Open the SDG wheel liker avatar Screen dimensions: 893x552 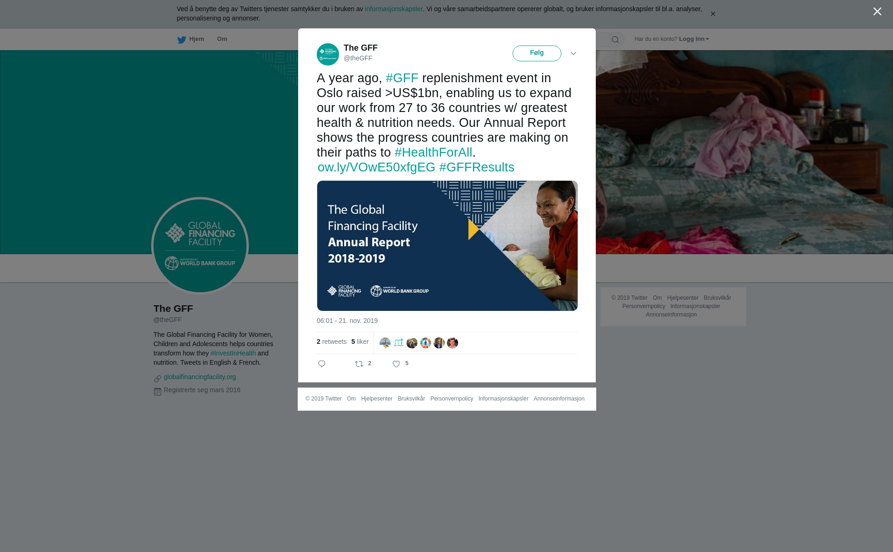426,343
